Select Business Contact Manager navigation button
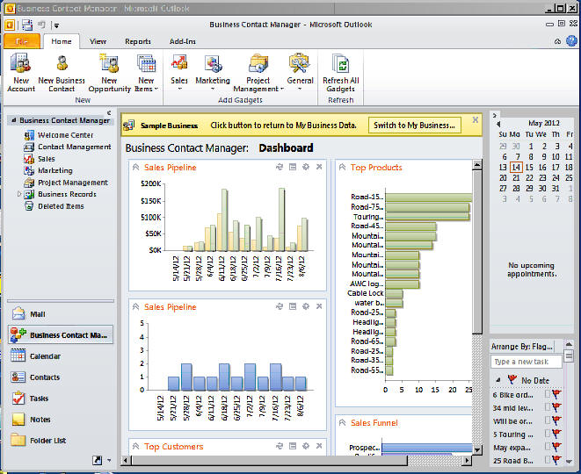The width and height of the screenshot is (581, 474). click(61, 334)
